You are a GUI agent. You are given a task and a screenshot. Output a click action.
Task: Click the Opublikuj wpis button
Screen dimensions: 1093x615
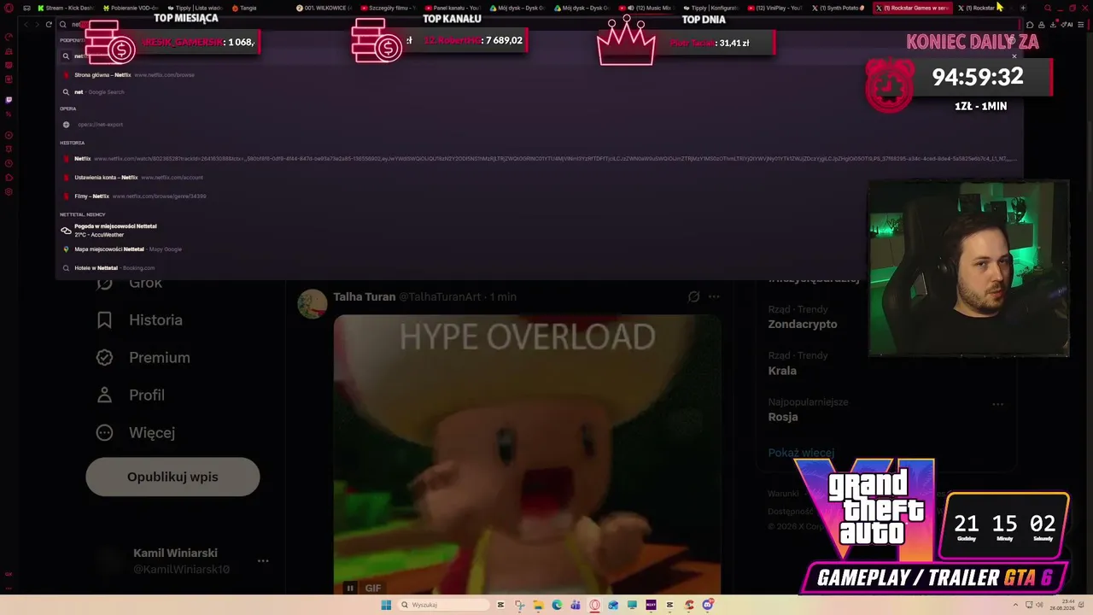coord(172,477)
